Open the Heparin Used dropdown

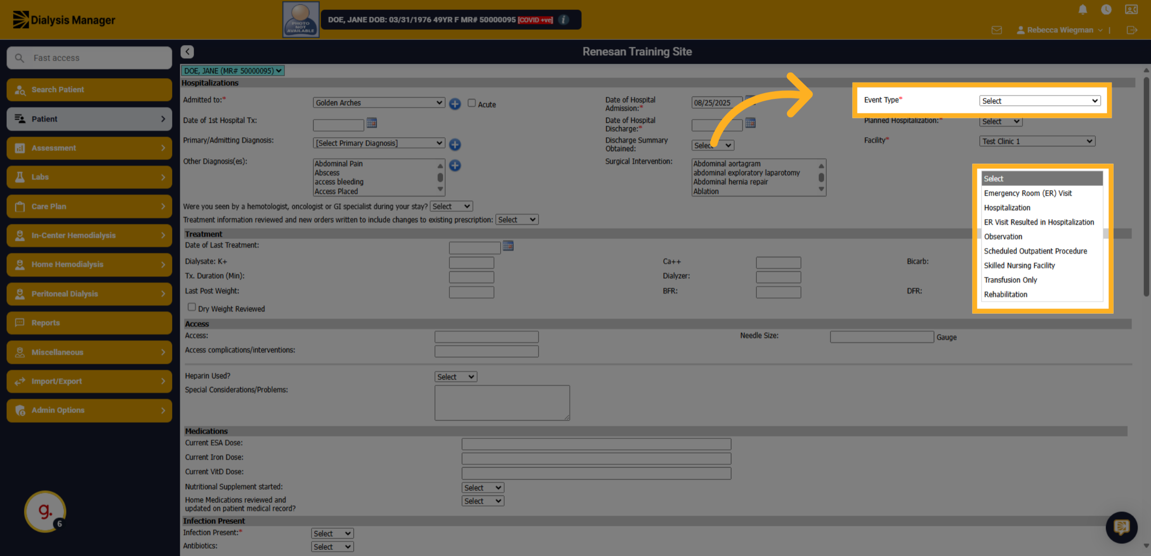(x=456, y=377)
